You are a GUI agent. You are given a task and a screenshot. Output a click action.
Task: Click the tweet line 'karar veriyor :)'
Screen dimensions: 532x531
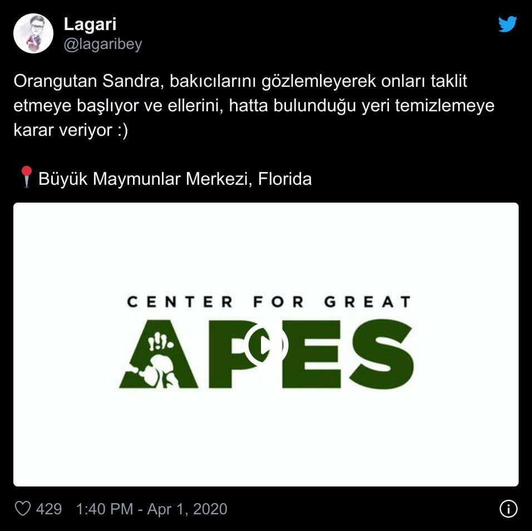coord(71,130)
